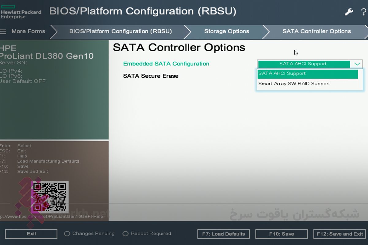The image size is (368, 245).
Task: Expand Embedded SATA Configuration dropdown arrow
Action: (x=357, y=64)
